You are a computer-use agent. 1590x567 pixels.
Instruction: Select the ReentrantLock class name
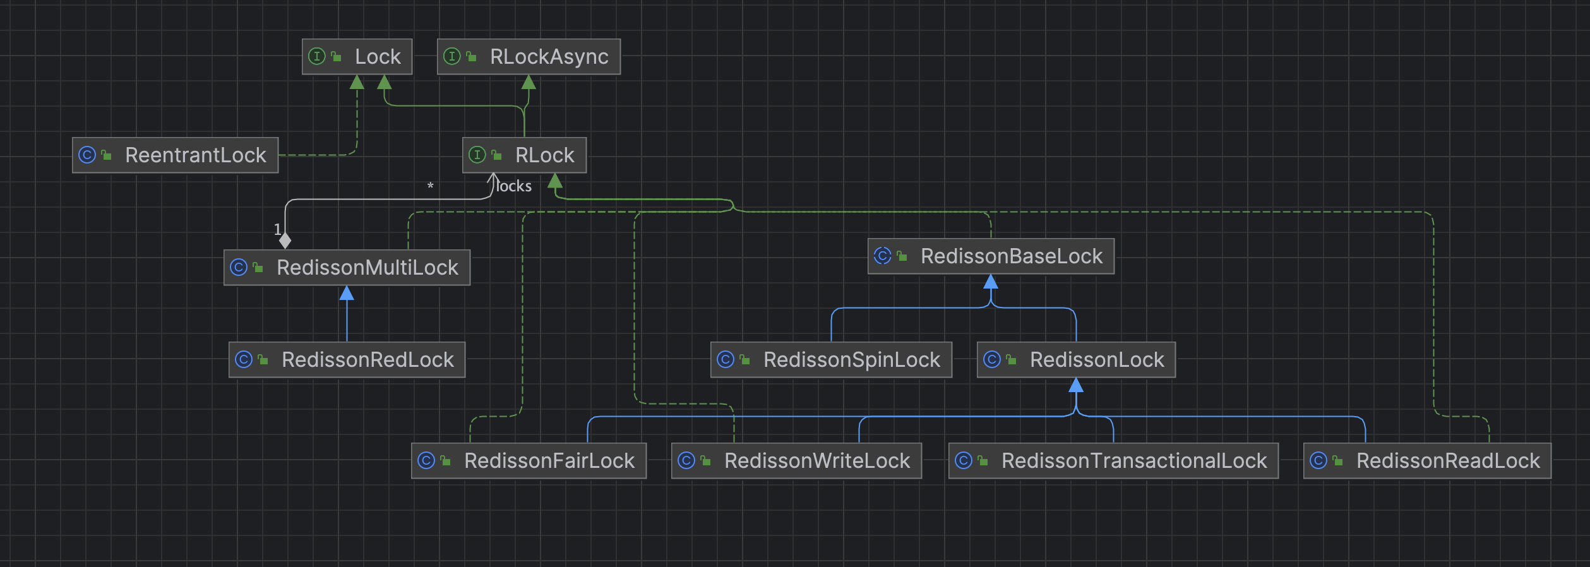tap(196, 155)
